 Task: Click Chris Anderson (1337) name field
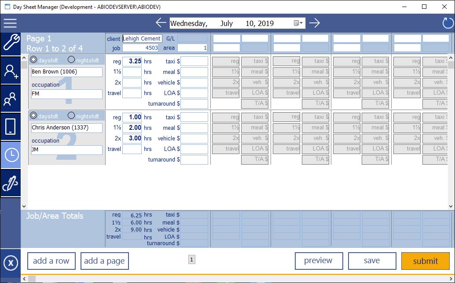coord(67,128)
